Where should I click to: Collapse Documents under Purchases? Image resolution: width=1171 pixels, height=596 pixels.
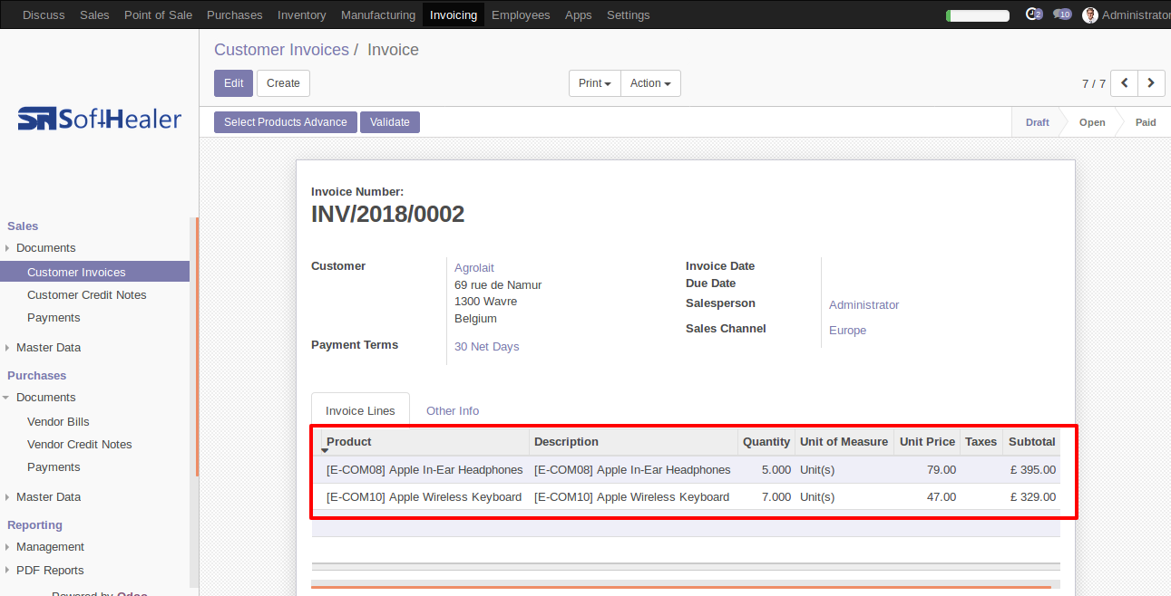(x=45, y=398)
